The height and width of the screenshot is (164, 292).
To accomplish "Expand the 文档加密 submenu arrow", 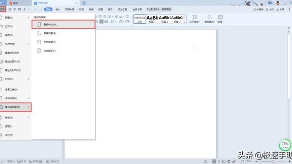I will coord(28,98).
